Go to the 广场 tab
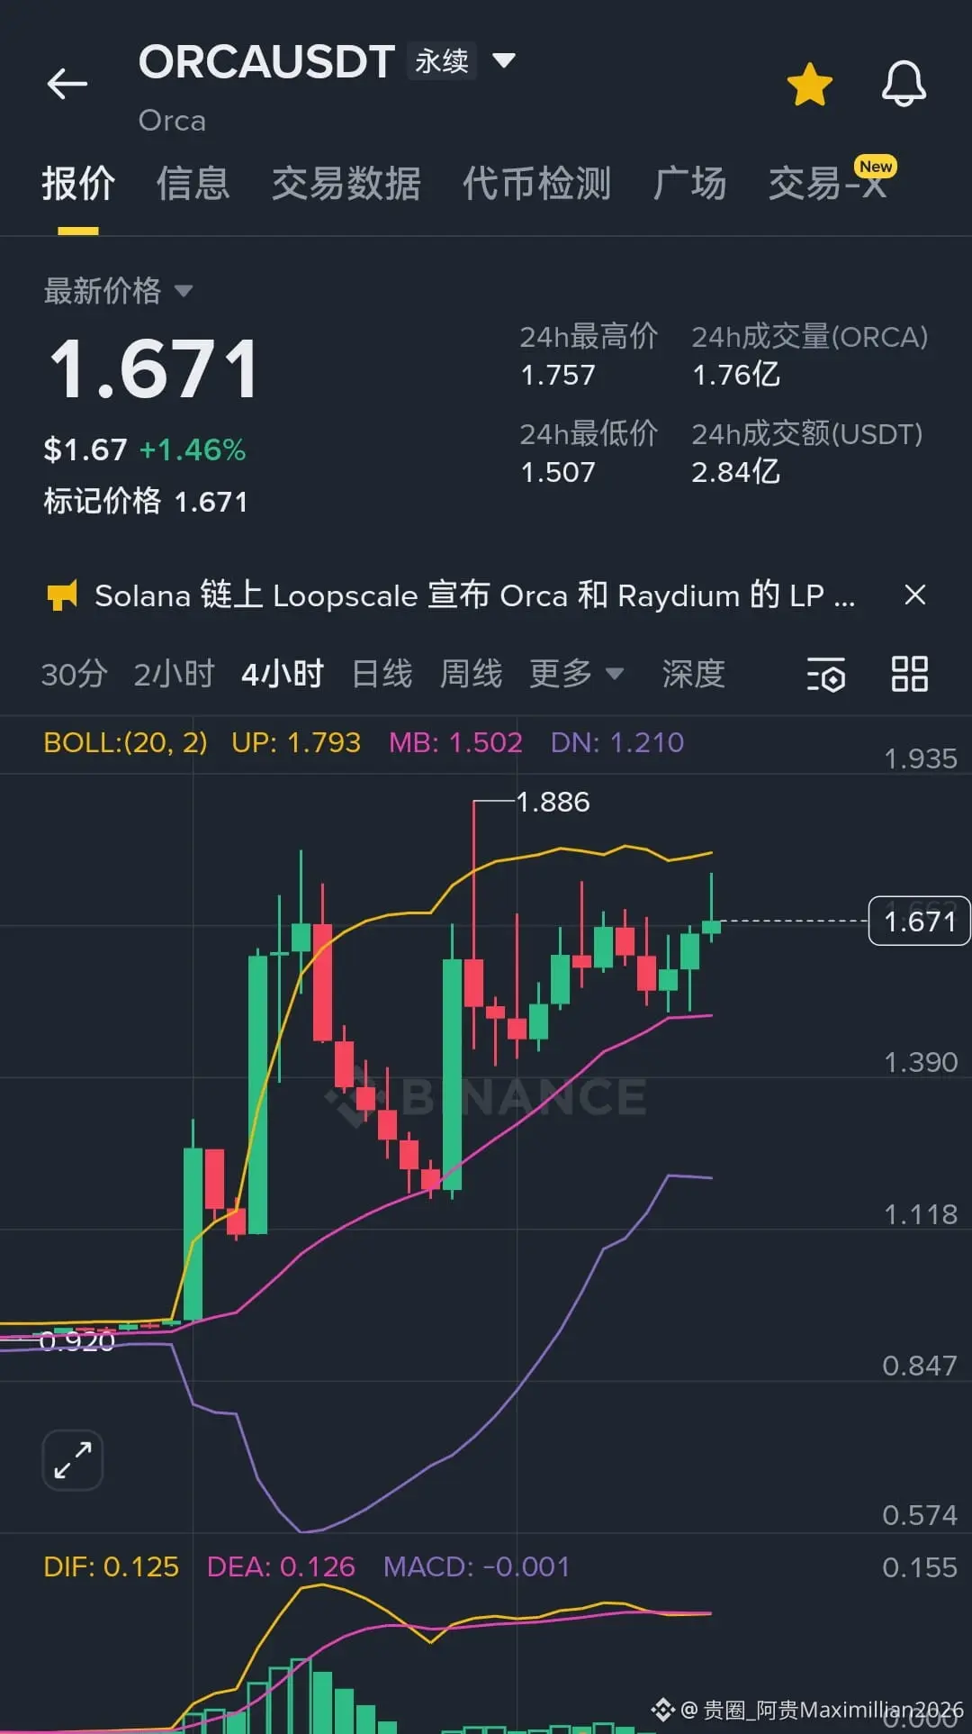The width and height of the screenshot is (972, 1734). (x=689, y=183)
